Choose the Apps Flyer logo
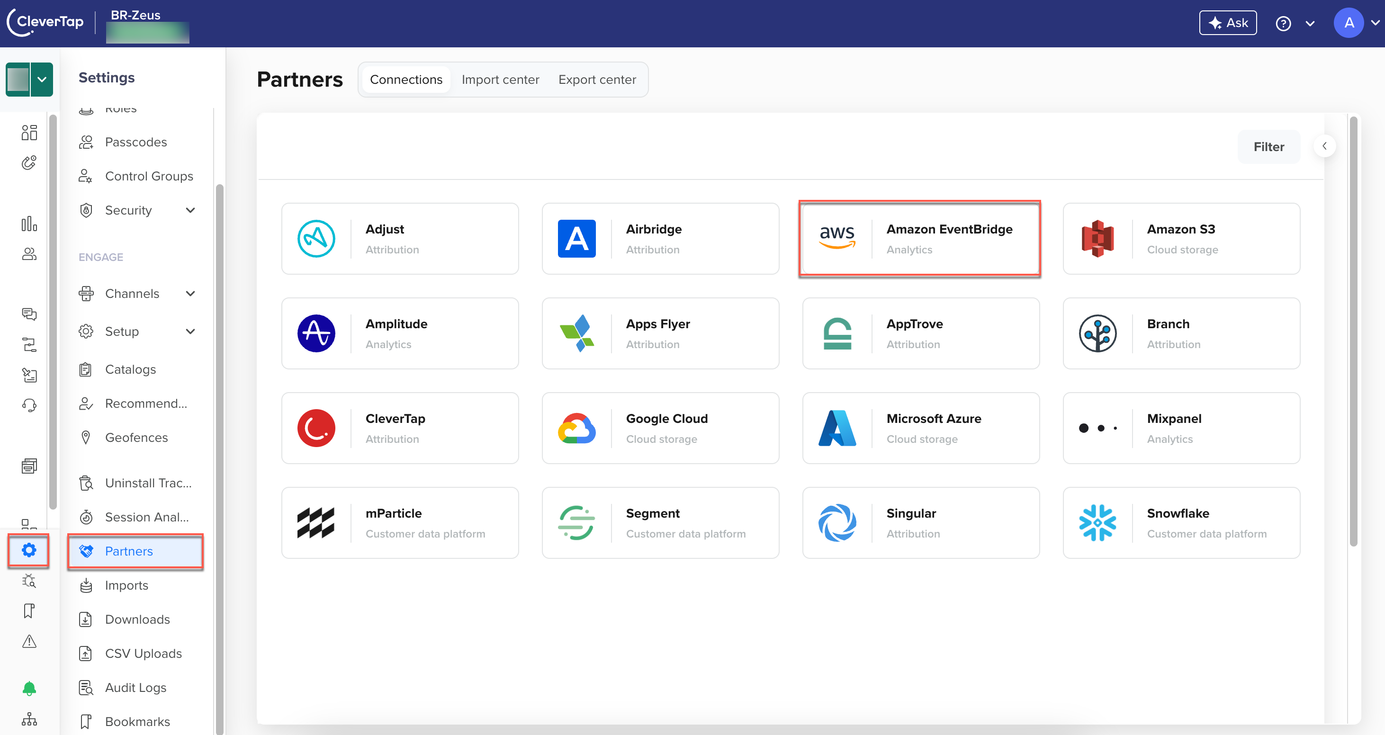 (x=576, y=333)
